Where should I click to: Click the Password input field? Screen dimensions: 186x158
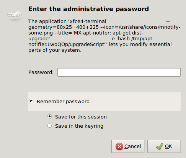point(119,72)
